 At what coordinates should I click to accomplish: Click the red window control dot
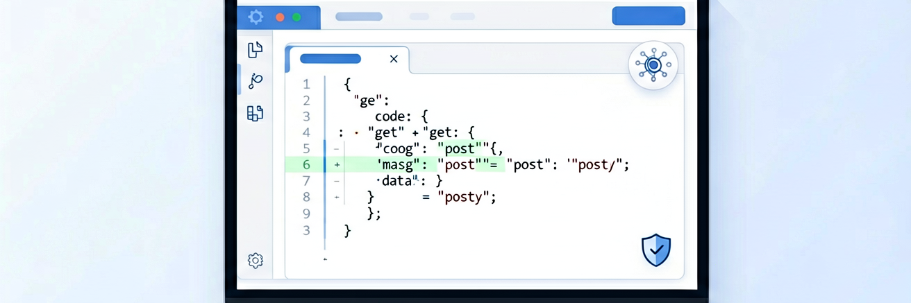281,17
